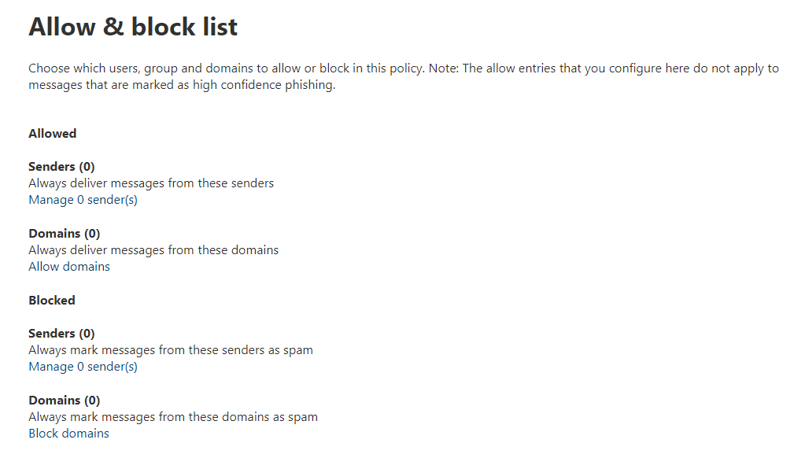
Task: Click "Senders (0)" label under Blocked
Action: click(x=61, y=333)
